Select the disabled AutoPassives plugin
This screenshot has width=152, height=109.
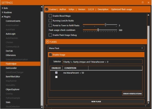pos(12,38)
